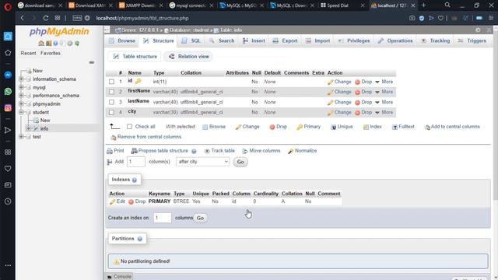Screen dimensions: 498x280
Task: Tick checkbox for id column row
Action: click(x=111, y=82)
